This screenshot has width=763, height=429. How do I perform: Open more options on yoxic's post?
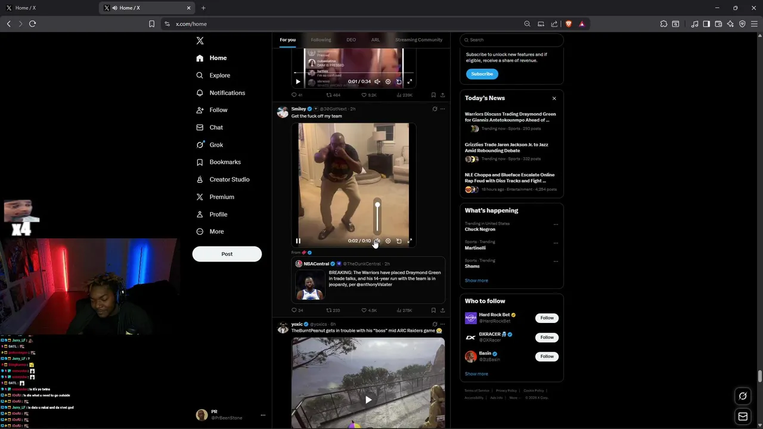click(442, 324)
